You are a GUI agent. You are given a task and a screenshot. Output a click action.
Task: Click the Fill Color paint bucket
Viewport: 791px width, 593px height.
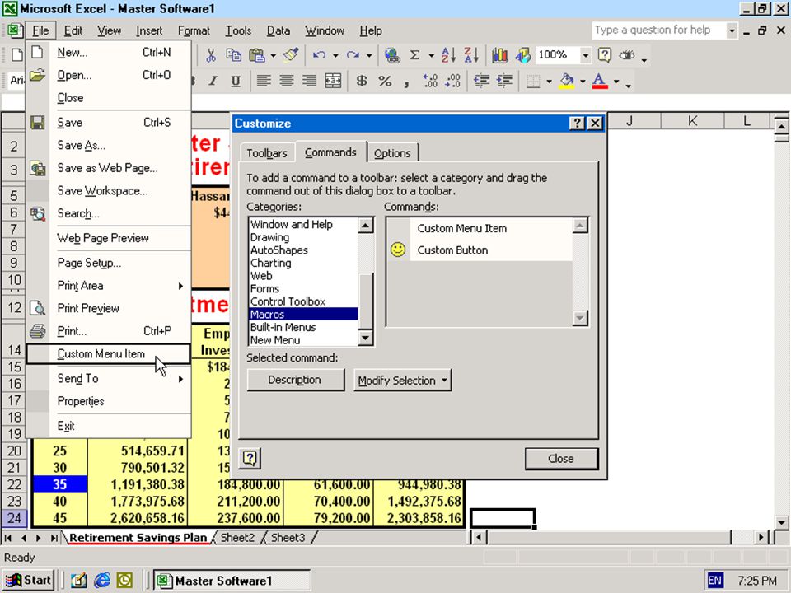567,81
